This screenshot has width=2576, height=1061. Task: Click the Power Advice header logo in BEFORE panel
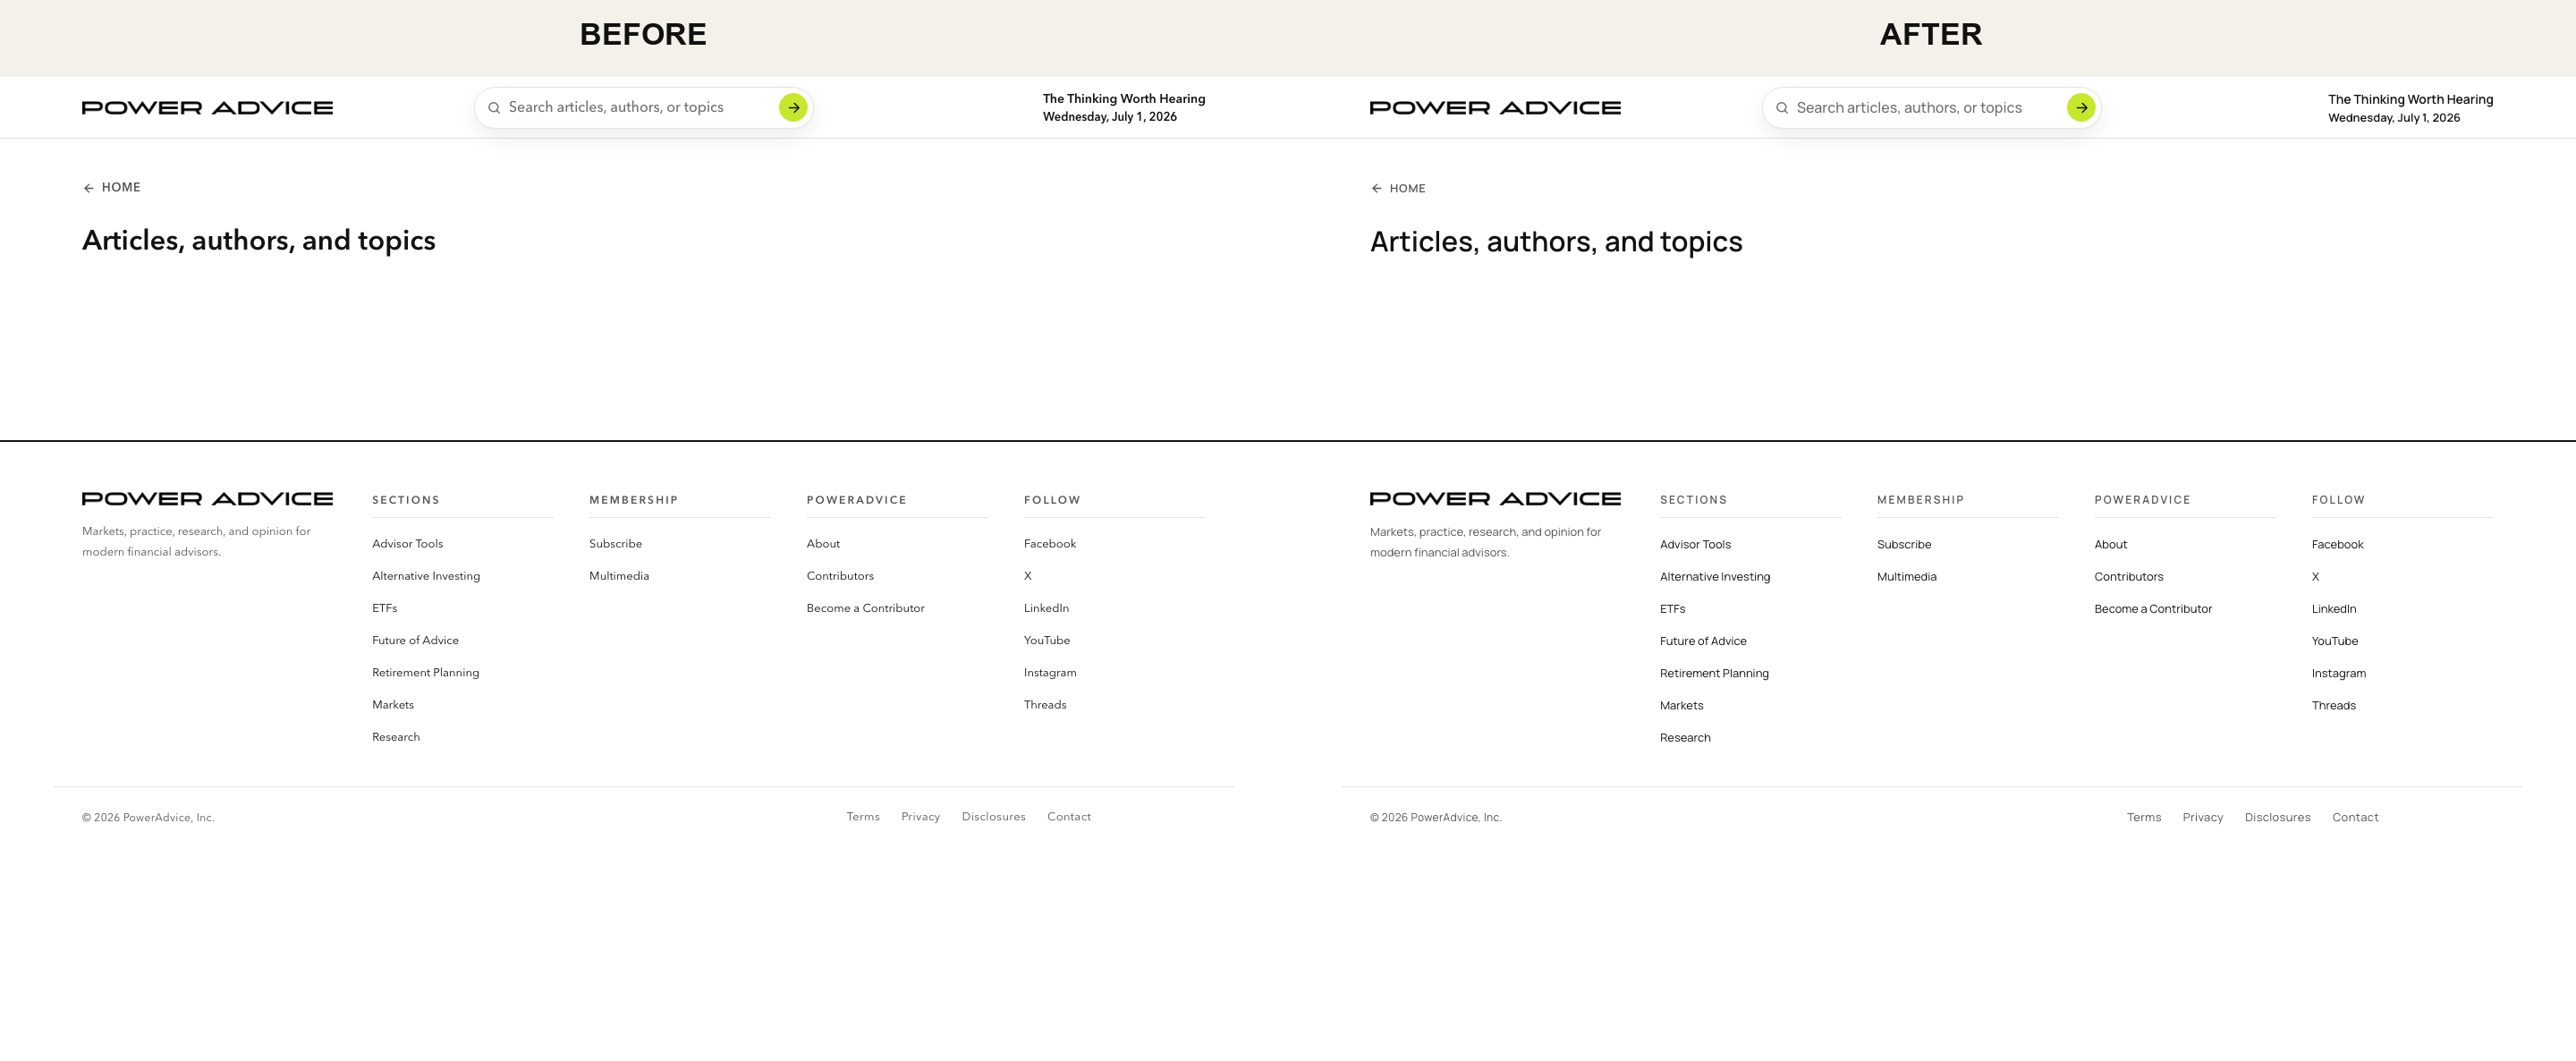(207, 107)
